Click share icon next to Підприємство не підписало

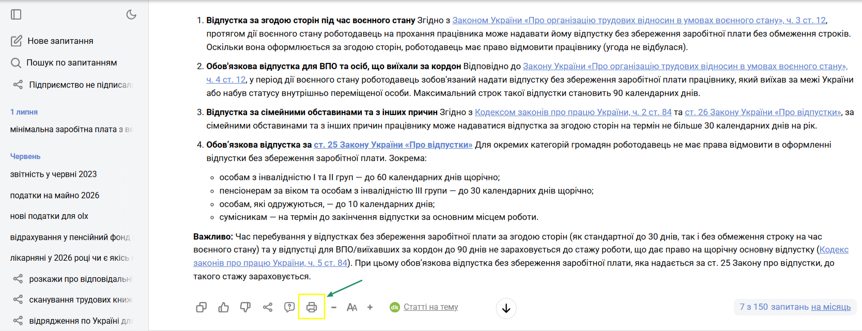[18, 85]
